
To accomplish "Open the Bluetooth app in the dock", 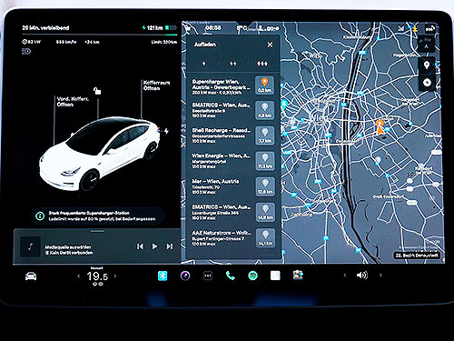I will [163, 276].
